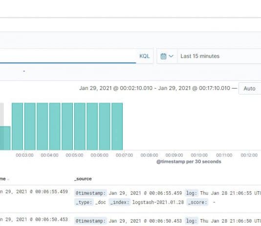This screenshot has width=261, height=226.
Task: Expand the date picker chevron
Action: click(171, 56)
